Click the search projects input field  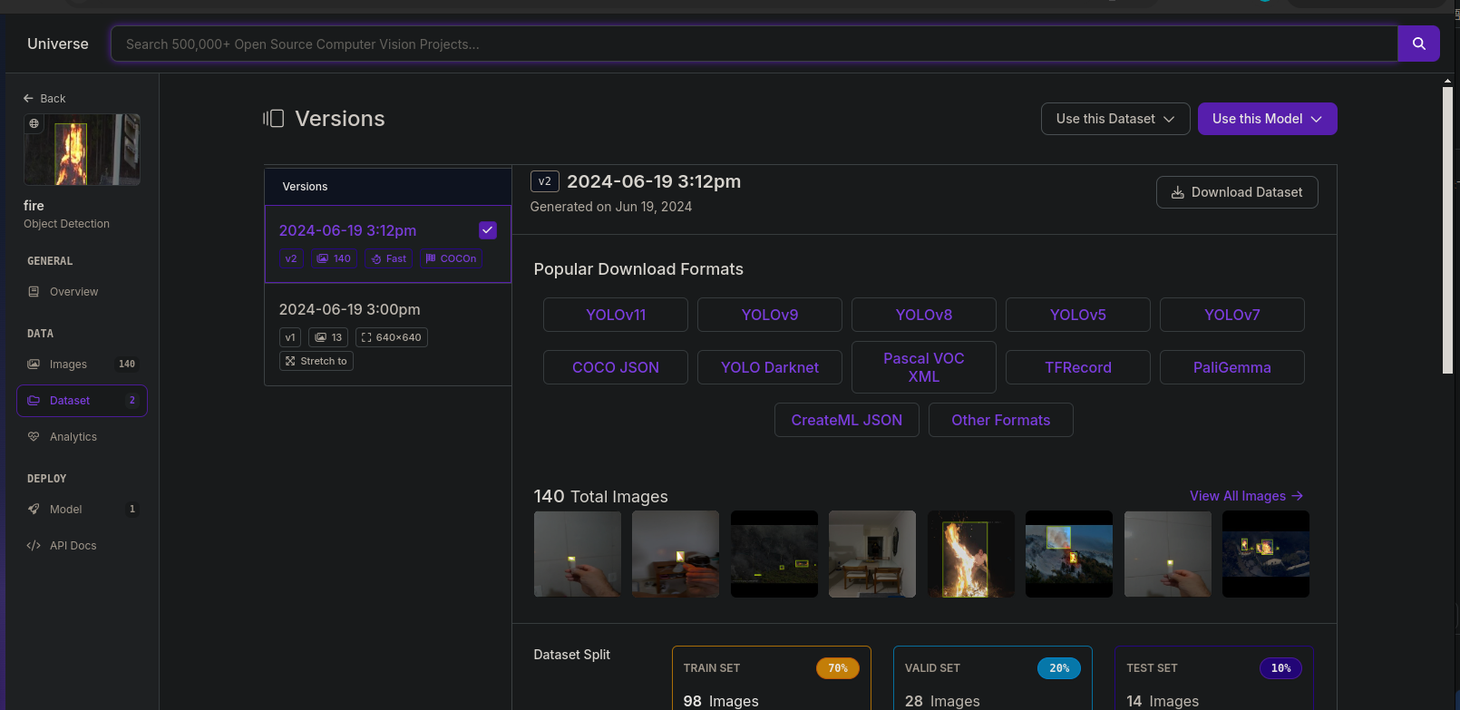click(754, 44)
